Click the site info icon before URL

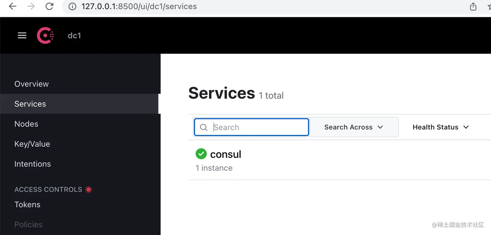pos(73,6)
